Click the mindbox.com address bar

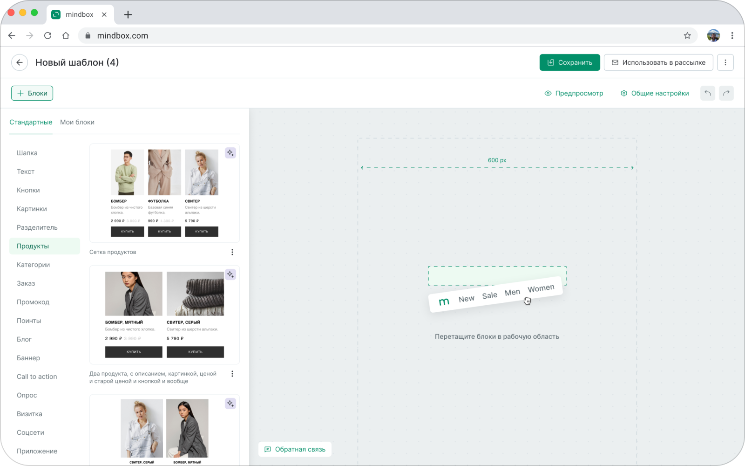click(387, 35)
